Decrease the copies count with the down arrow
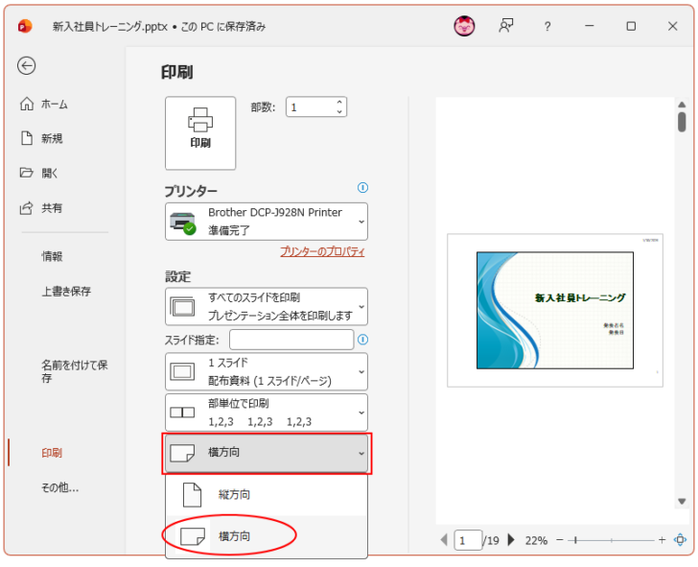Viewport: 698px width, 567px height. [x=339, y=112]
